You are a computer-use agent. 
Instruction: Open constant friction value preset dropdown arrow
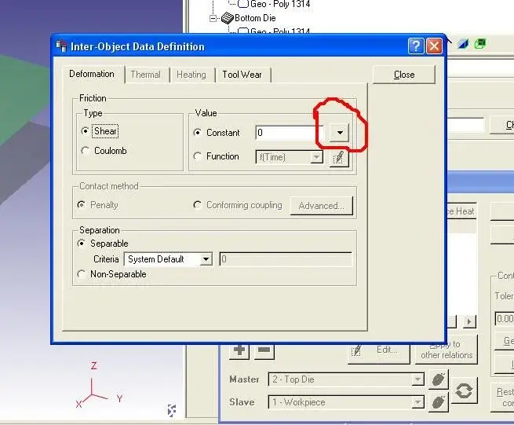(x=339, y=133)
